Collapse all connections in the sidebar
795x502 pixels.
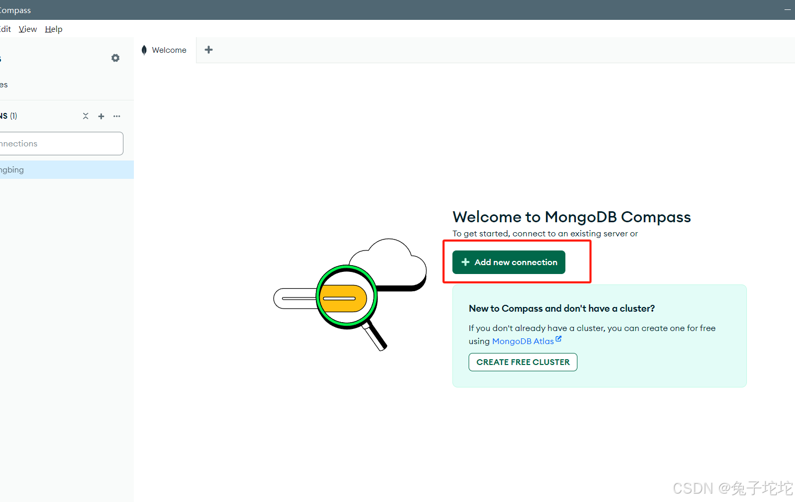(86, 116)
